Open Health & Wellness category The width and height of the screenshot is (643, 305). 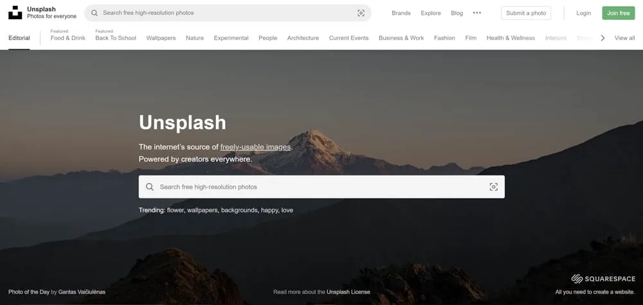pyautogui.click(x=511, y=38)
